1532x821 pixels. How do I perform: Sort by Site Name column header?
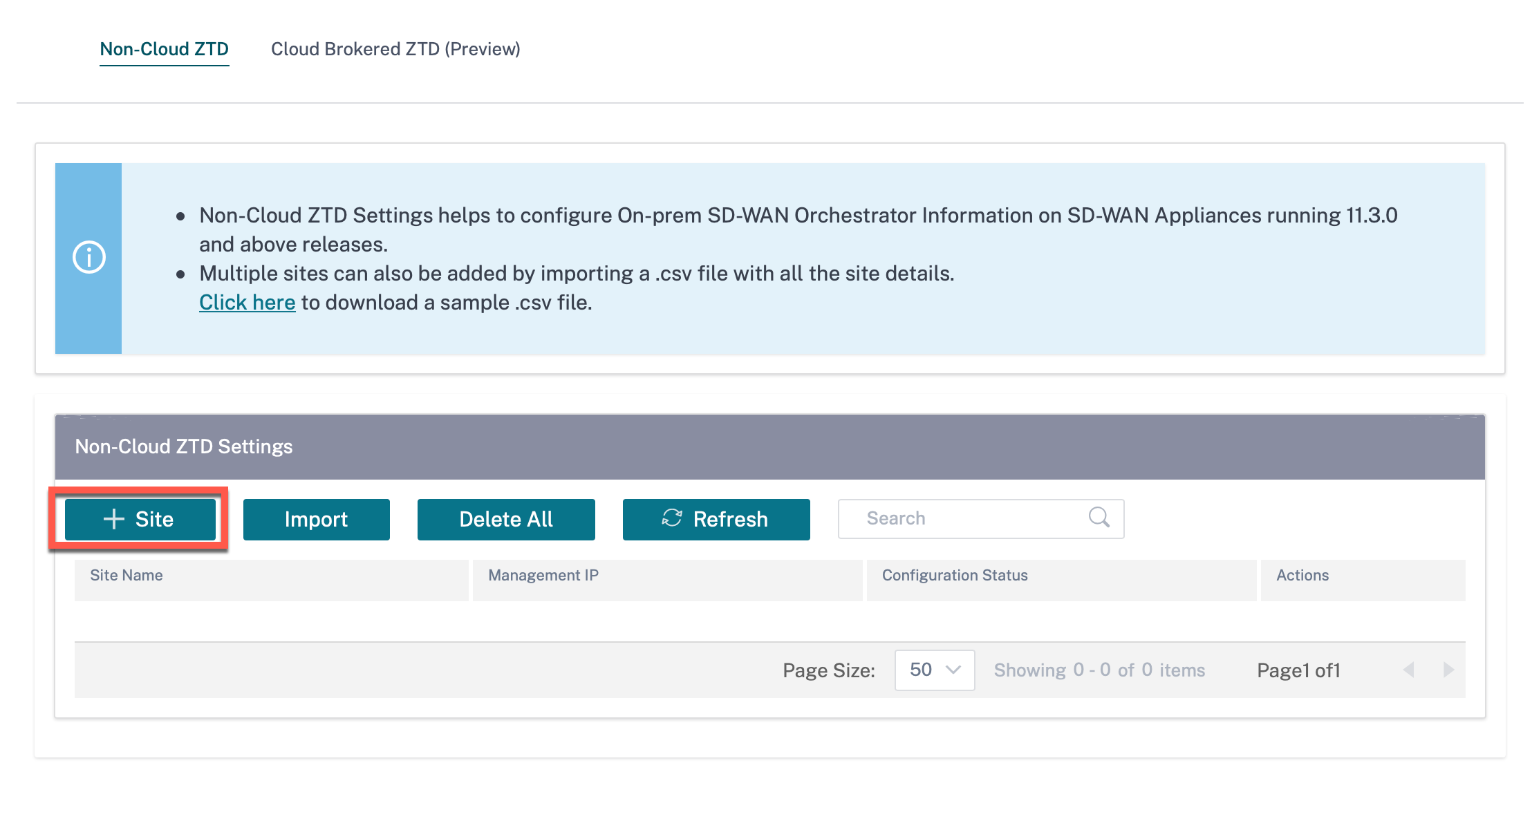click(x=272, y=580)
